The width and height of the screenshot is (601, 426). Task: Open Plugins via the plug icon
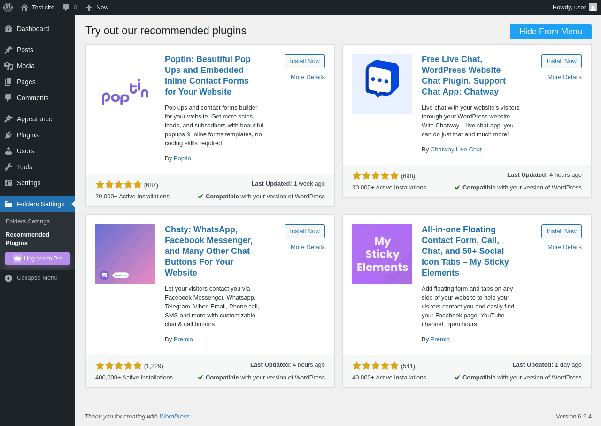tap(8, 135)
